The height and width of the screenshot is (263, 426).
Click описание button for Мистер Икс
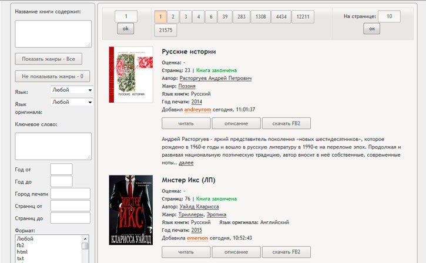pyautogui.click(x=236, y=252)
